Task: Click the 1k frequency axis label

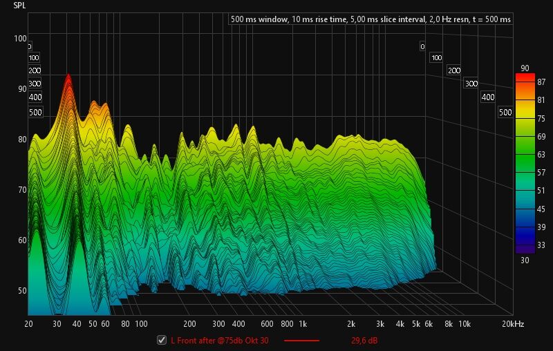Action: tap(303, 324)
